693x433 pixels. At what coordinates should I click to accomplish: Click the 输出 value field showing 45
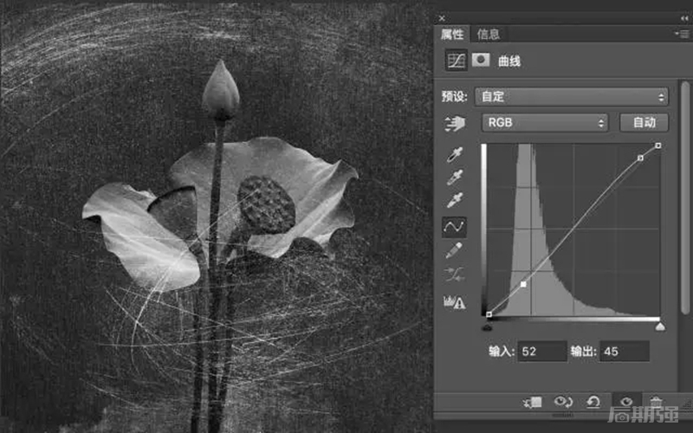click(x=625, y=352)
